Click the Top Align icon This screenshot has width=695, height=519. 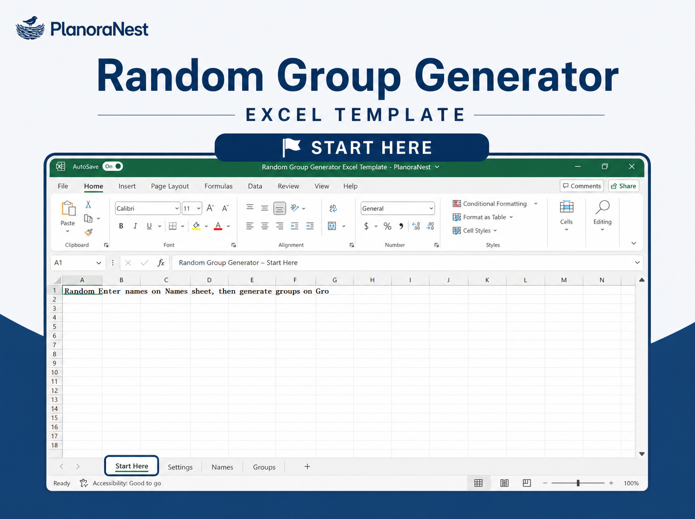click(250, 208)
